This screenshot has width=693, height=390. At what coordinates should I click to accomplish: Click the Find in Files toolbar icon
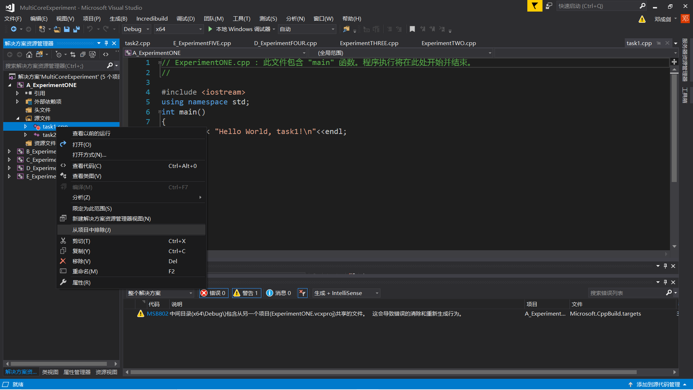pos(346,29)
